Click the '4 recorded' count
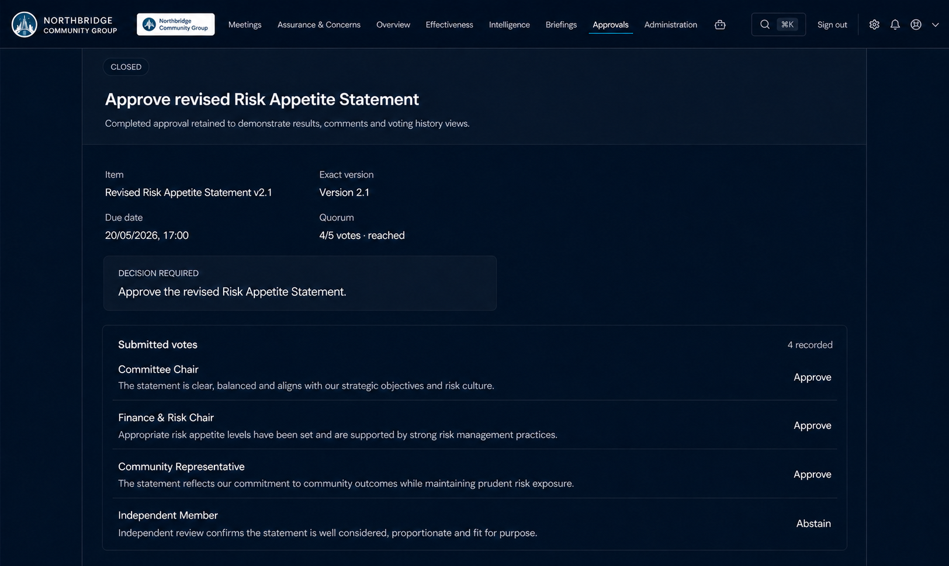 [810, 345]
